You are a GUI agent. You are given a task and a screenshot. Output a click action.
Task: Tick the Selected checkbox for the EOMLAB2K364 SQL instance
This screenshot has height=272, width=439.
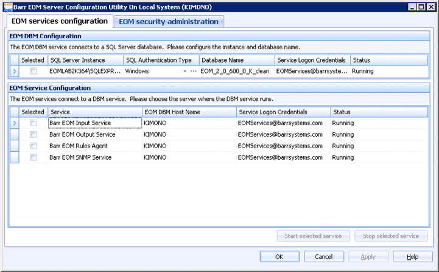tap(33, 71)
